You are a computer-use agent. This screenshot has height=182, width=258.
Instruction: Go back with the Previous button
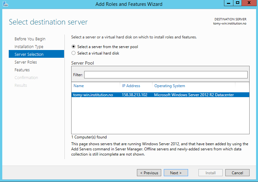[x=149, y=173]
